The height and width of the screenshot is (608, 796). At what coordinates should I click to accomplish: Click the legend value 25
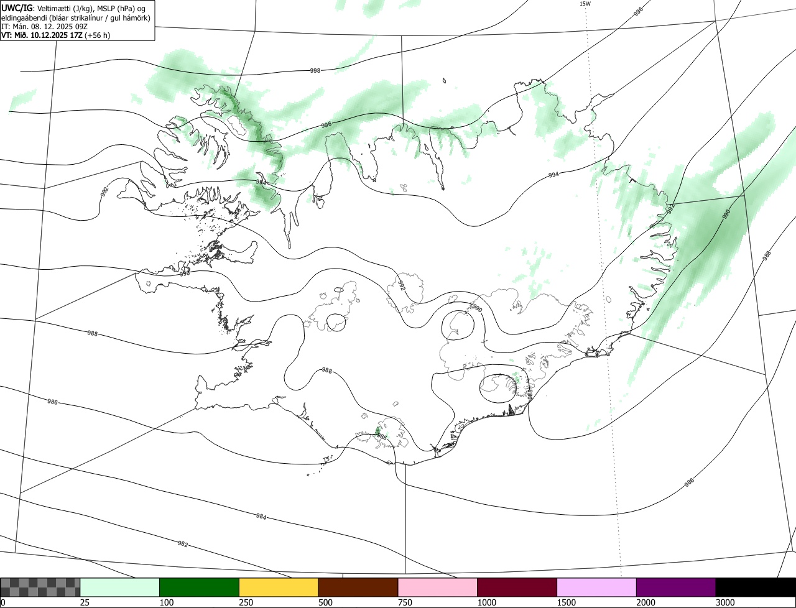(85, 602)
